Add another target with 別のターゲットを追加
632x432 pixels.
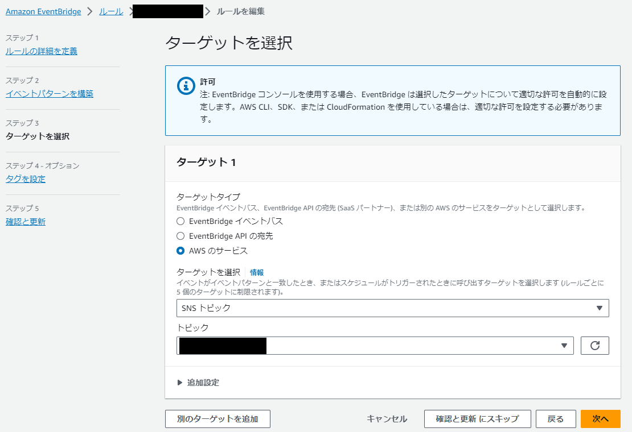(x=217, y=419)
